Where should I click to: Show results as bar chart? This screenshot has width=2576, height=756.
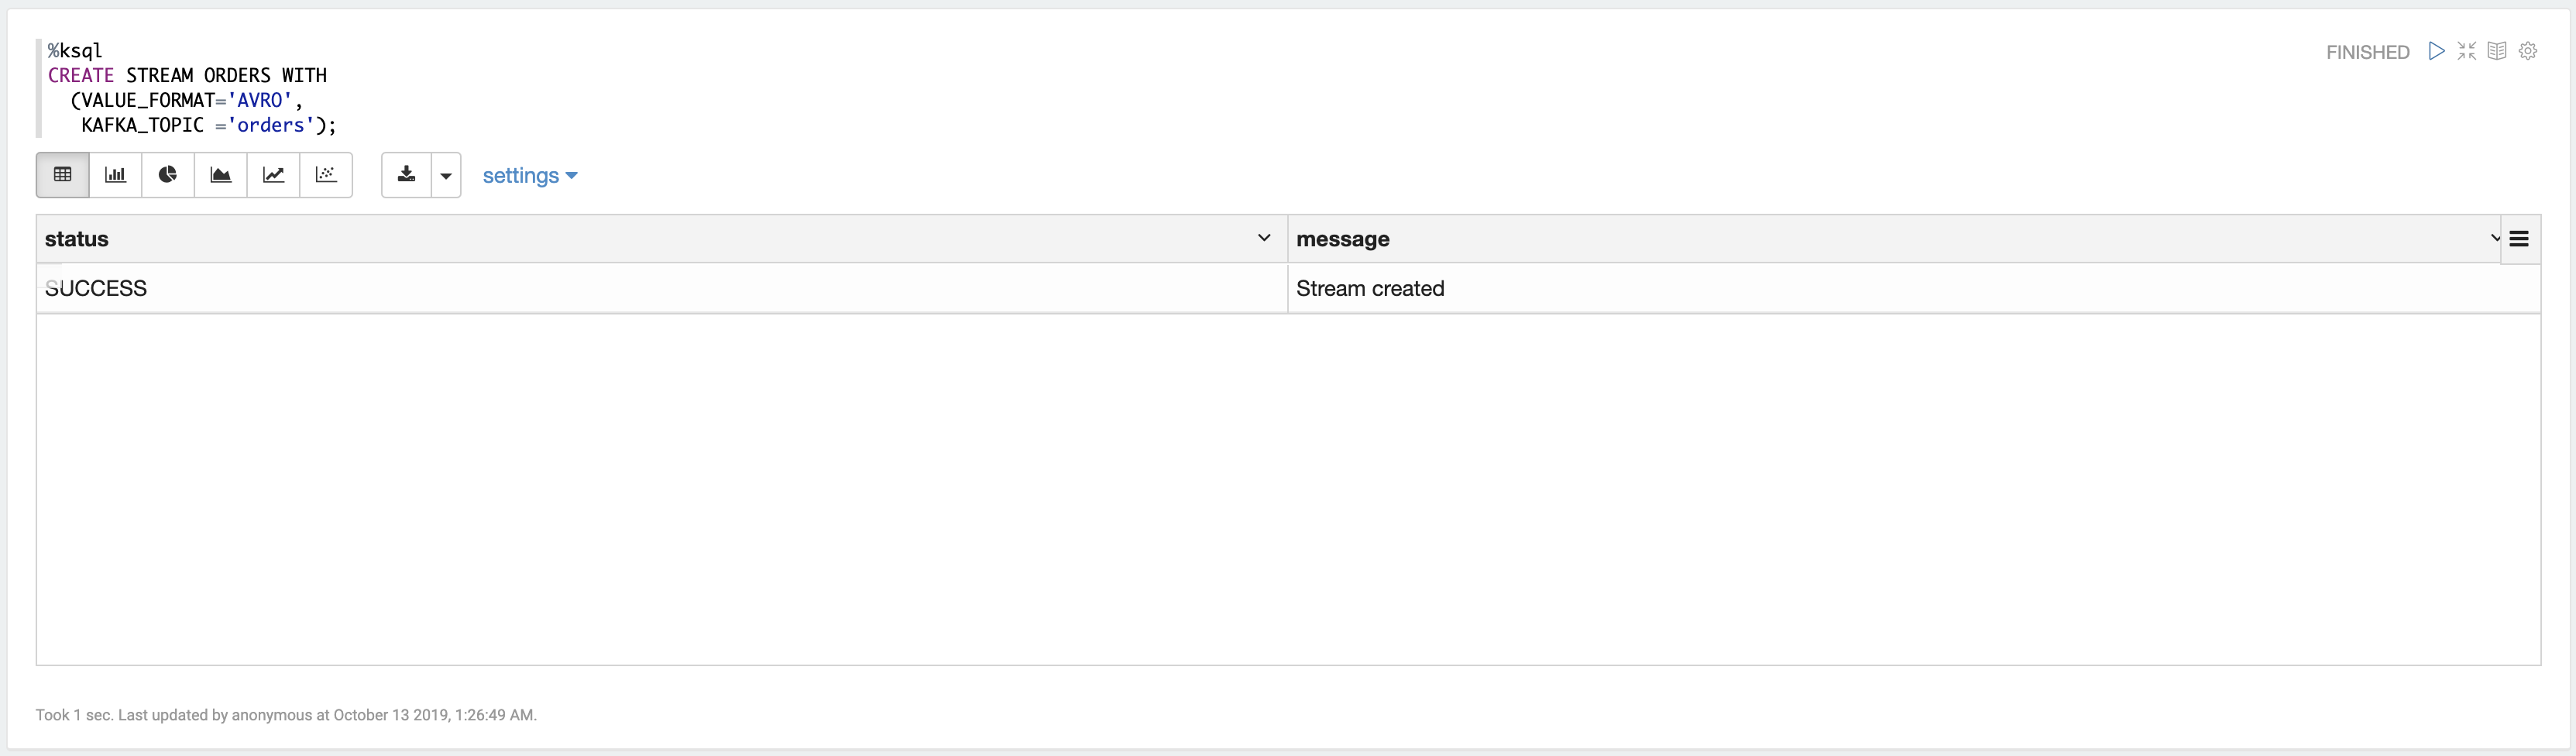(116, 175)
